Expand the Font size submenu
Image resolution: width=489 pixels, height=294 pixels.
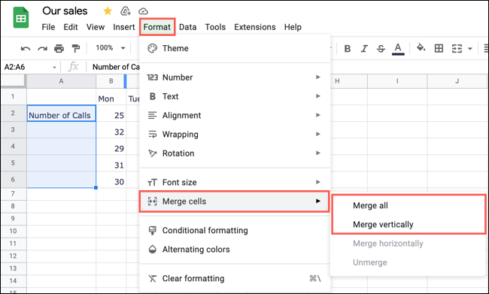coord(235,183)
